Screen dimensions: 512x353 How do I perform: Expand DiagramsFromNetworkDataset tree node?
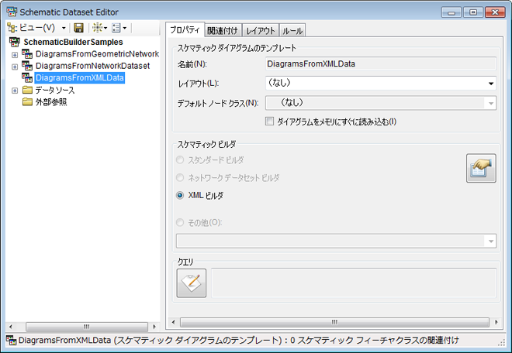click(15, 67)
